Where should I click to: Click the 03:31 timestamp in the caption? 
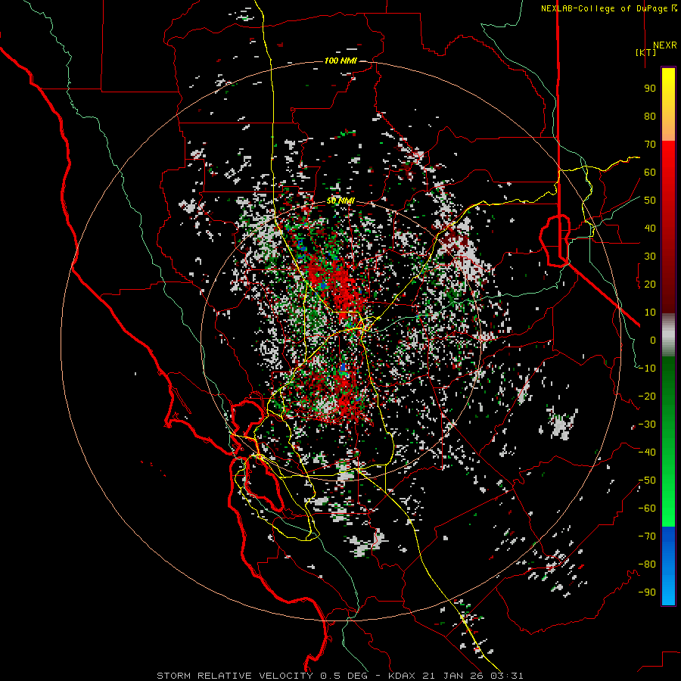507,676
